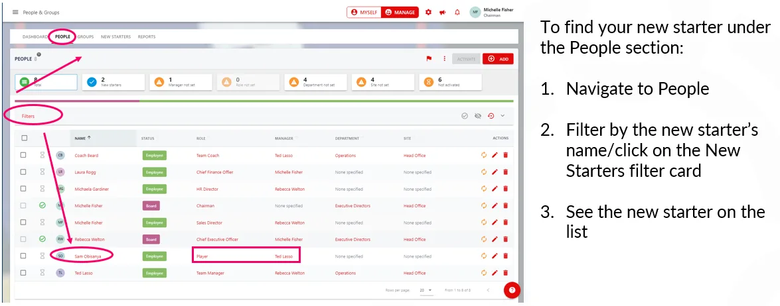This screenshot has height=306, width=780.
Task: Open the Groups tab
Action: coord(86,36)
